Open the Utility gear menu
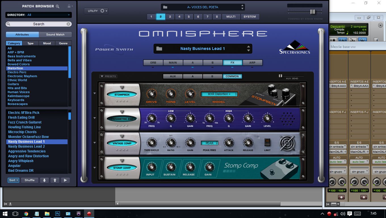This screenshot has width=386, height=218. (x=96, y=11)
